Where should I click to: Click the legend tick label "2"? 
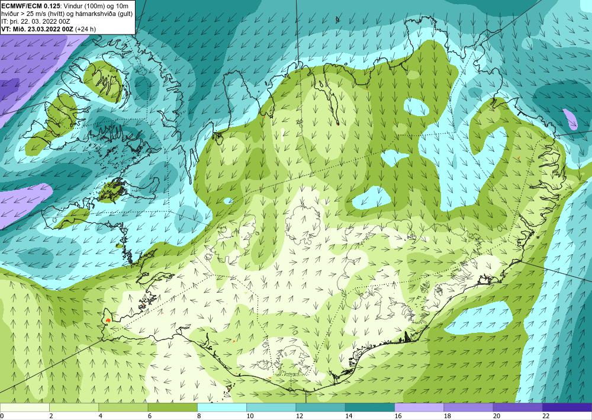pos(51,416)
